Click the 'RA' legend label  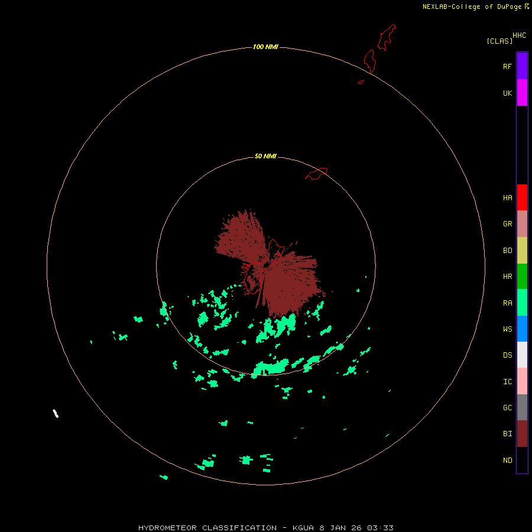pyautogui.click(x=507, y=303)
